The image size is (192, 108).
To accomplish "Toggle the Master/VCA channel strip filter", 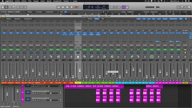I will (x=173, y=19).
